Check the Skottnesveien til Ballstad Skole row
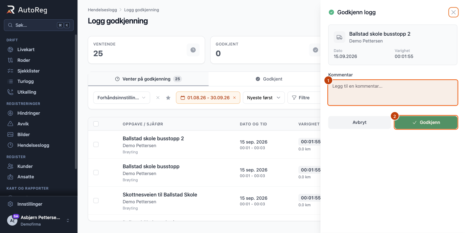The height and width of the screenshot is (233, 465). 96,201
